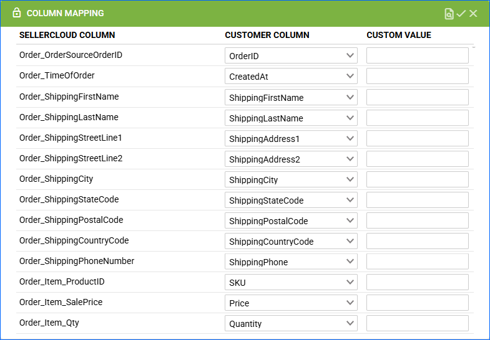
Task: Close the Column Mapping dialog
Action: coord(473,14)
